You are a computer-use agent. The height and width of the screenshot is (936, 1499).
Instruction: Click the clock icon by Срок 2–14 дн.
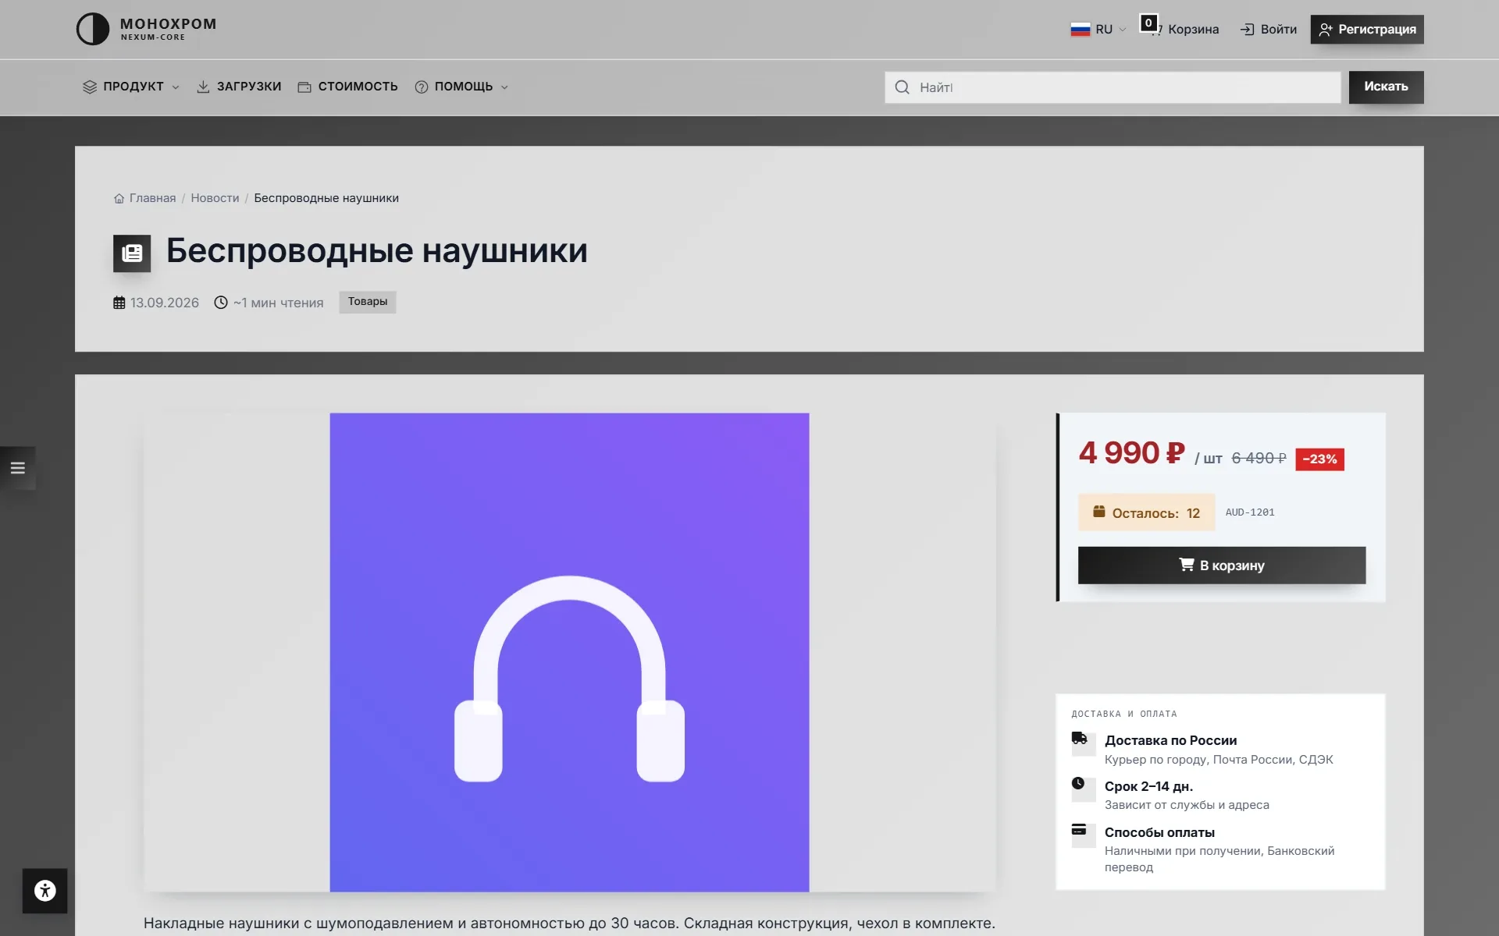(1078, 783)
